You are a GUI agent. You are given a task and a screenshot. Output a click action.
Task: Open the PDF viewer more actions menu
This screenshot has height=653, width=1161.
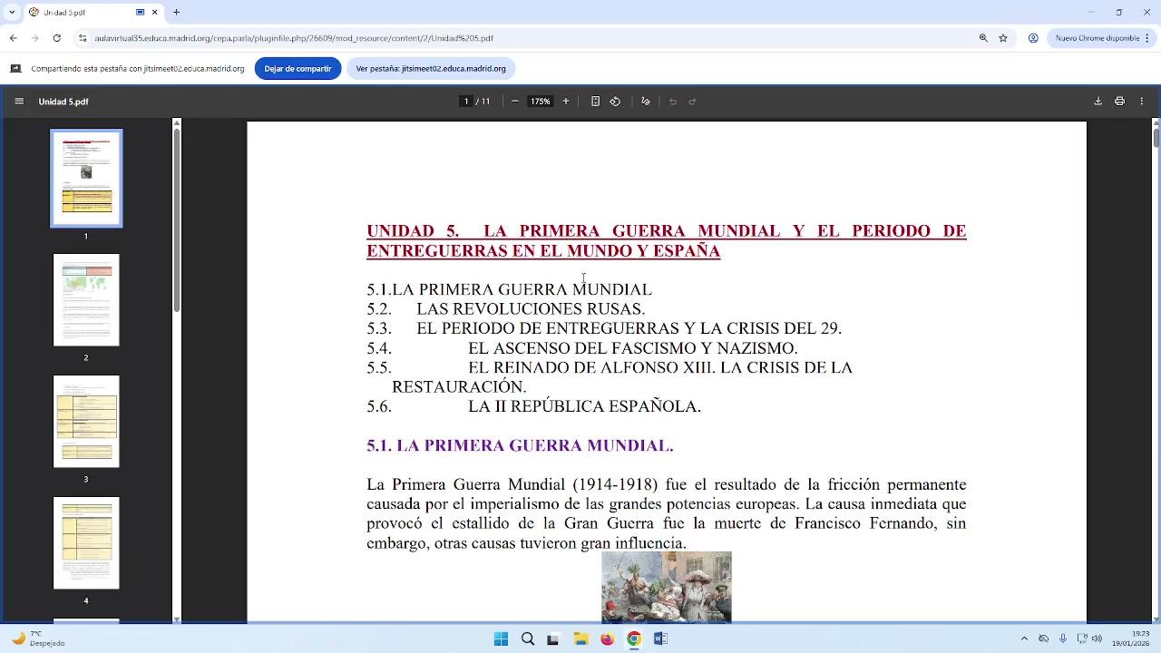(x=1142, y=102)
